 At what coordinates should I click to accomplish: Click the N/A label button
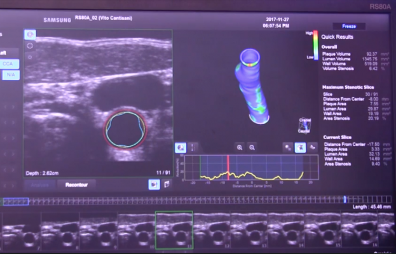[11, 75]
